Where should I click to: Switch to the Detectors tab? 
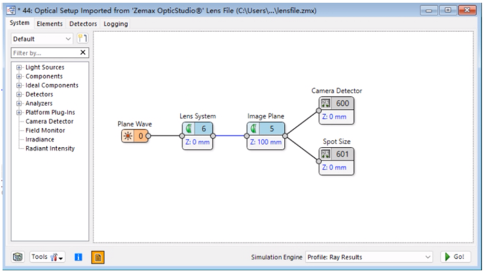pos(83,24)
